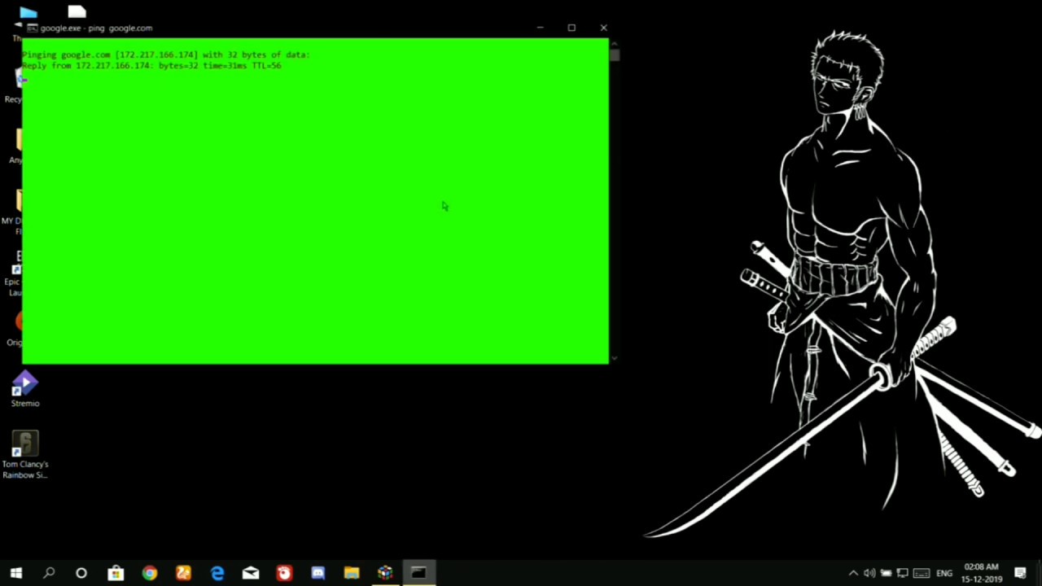This screenshot has width=1042, height=586.
Task: Open the Windows Start menu
Action: (x=16, y=573)
